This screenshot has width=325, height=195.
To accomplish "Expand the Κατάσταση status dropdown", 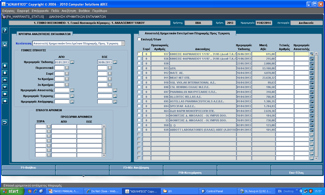I will coord(123,43).
